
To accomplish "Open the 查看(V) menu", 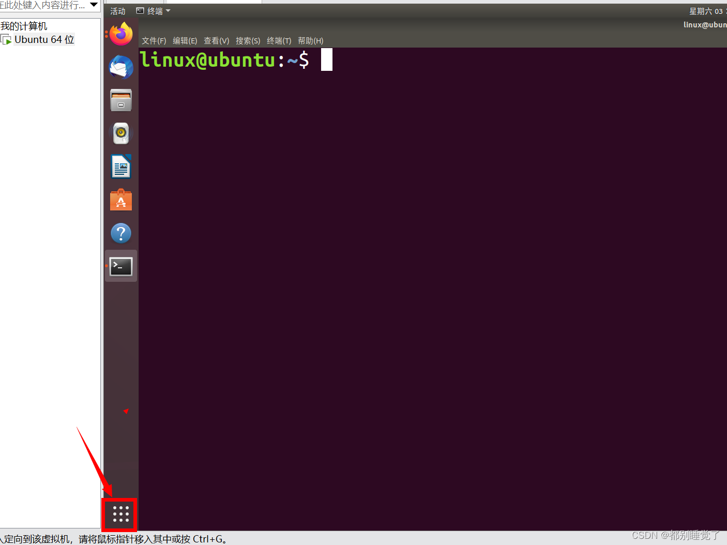I will click(x=216, y=41).
